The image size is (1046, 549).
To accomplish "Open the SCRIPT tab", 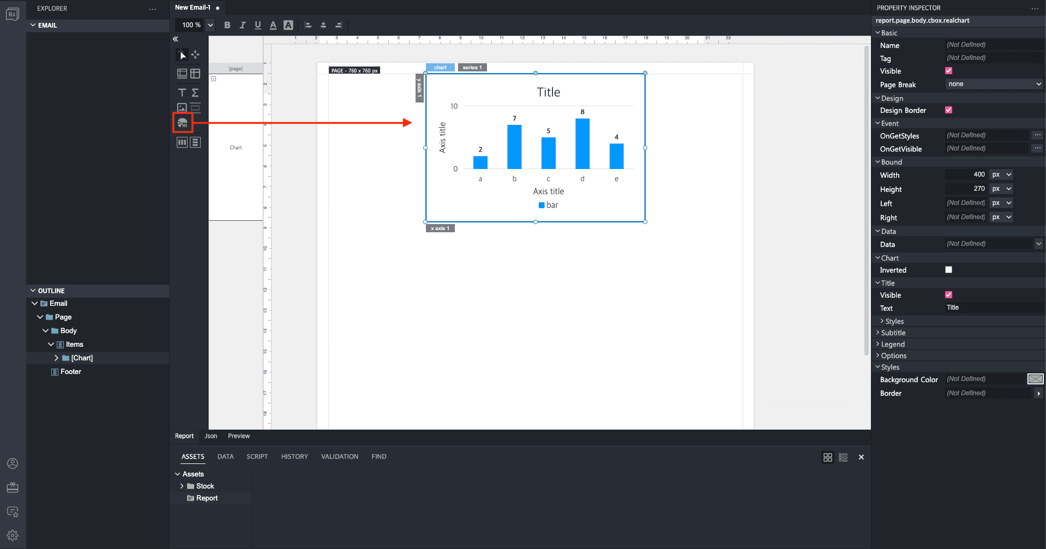I will click(257, 457).
